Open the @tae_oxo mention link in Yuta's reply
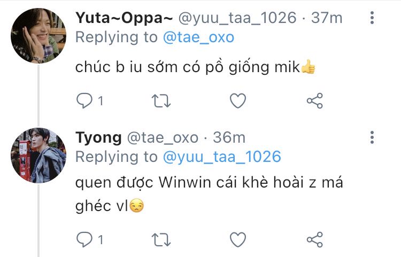This screenshot has height=257, width=401. (x=197, y=37)
